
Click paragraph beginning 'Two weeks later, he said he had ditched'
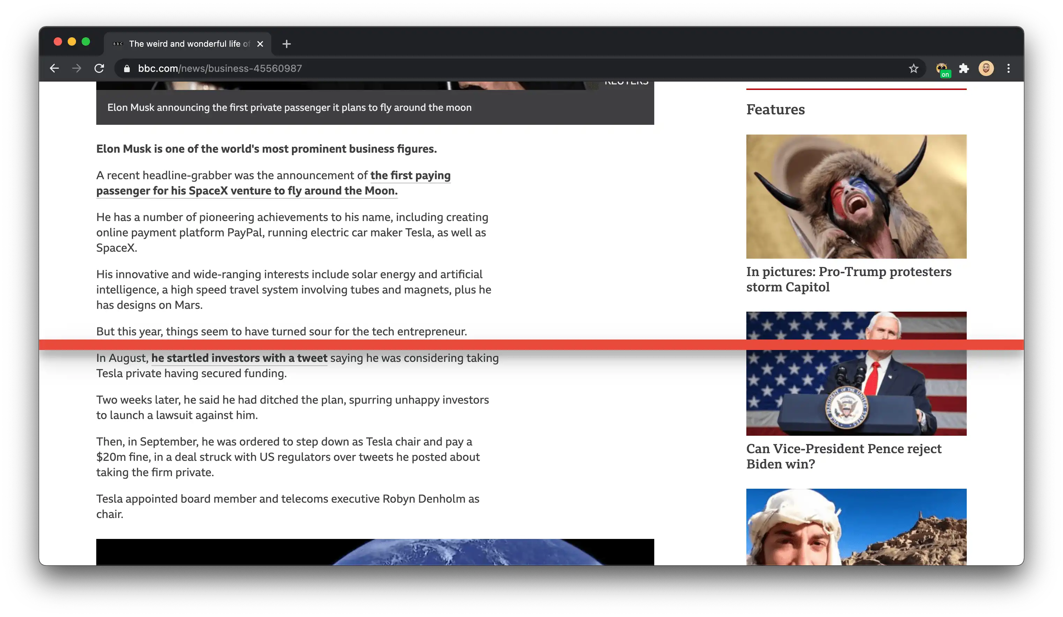(x=292, y=407)
